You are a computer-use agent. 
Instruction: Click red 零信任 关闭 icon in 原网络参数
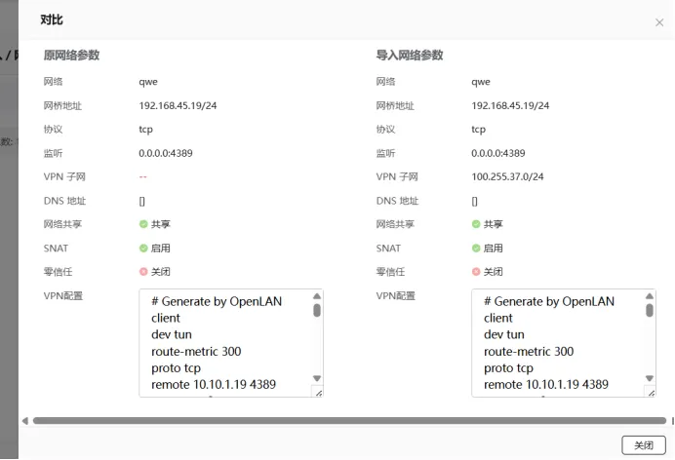point(143,272)
